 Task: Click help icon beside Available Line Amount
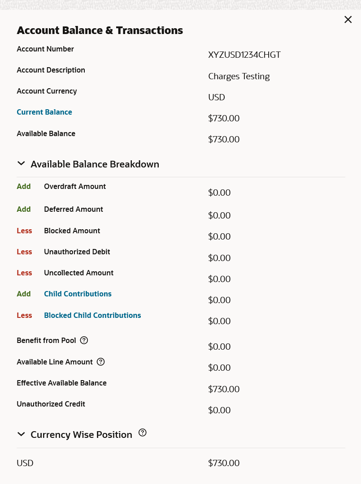[100, 362]
